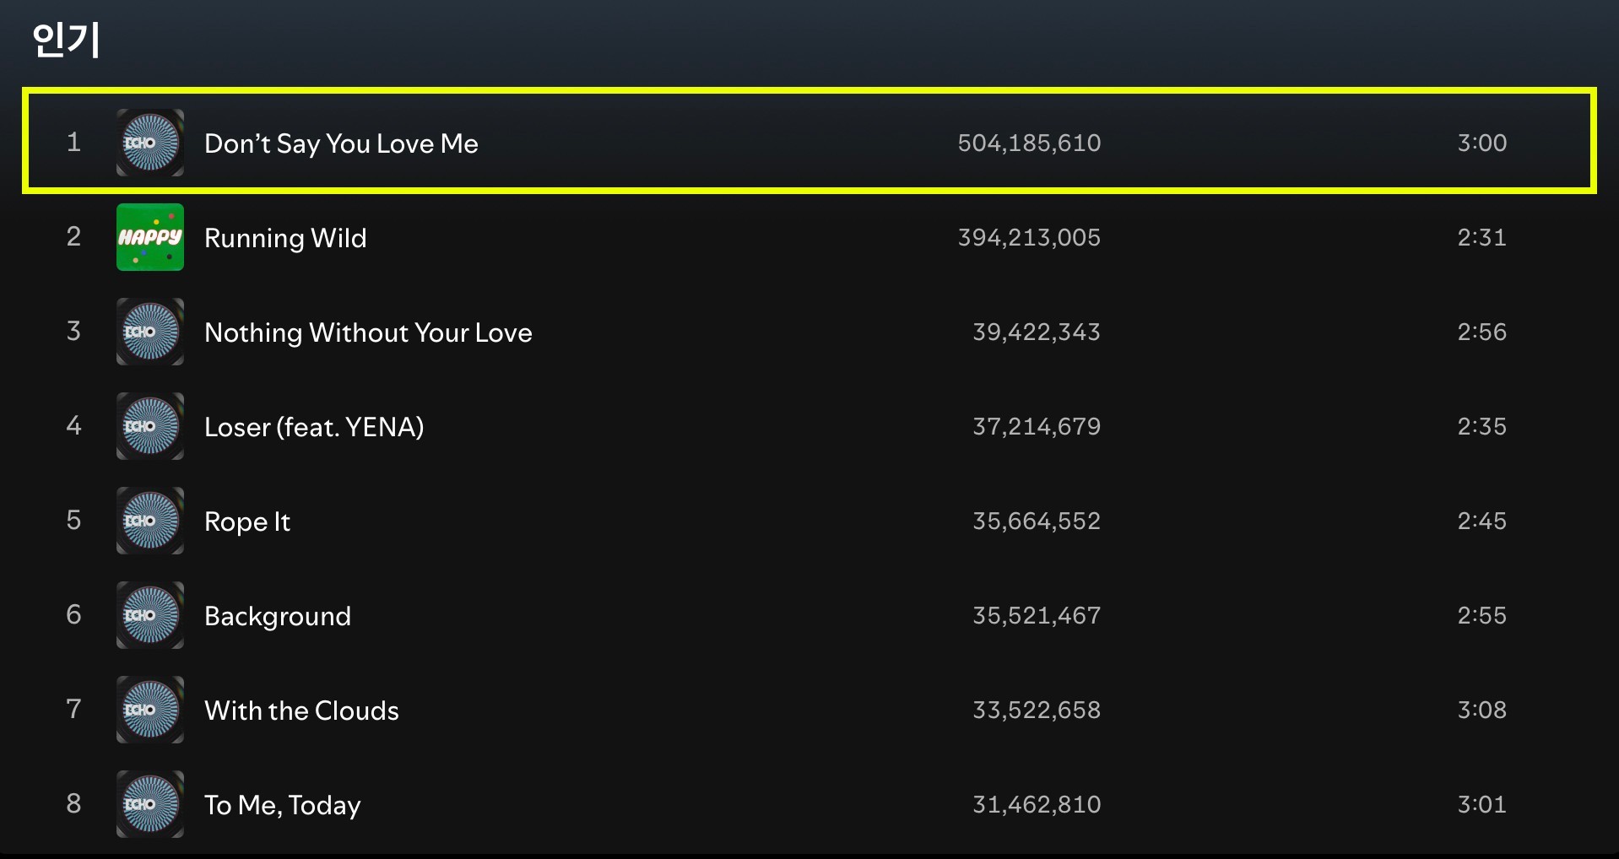The height and width of the screenshot is (859, 1619).
Task: Select the Background song title
Action: (x=278, y=616)
